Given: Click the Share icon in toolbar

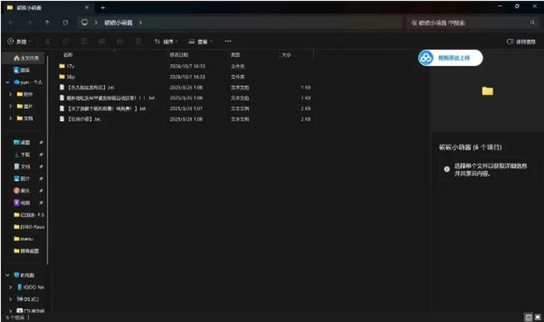Looking at the screenshot, I should coord(120,41).
